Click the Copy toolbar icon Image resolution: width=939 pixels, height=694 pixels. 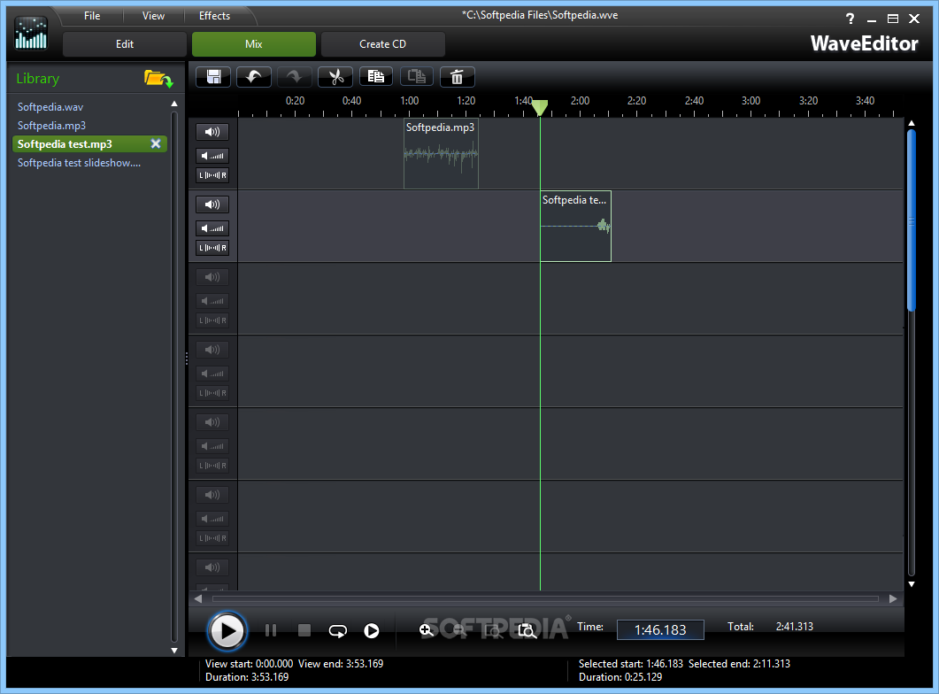click(376, 77)
